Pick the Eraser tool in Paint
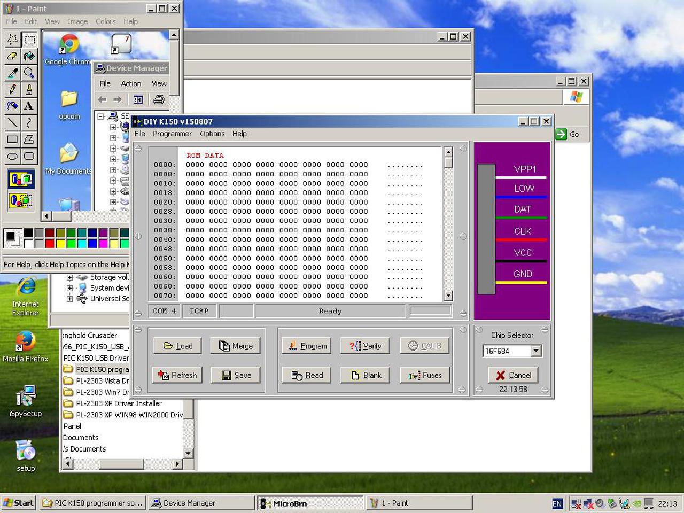 click(x=12, y=56)
